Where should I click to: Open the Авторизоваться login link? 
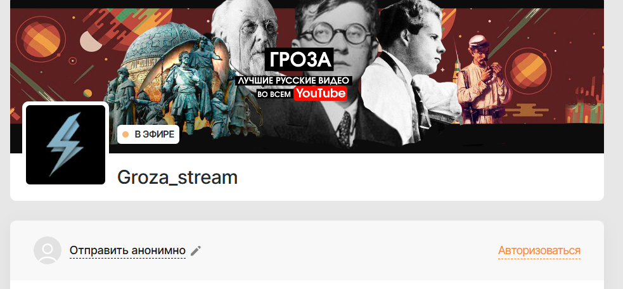(x=539, y=250)
